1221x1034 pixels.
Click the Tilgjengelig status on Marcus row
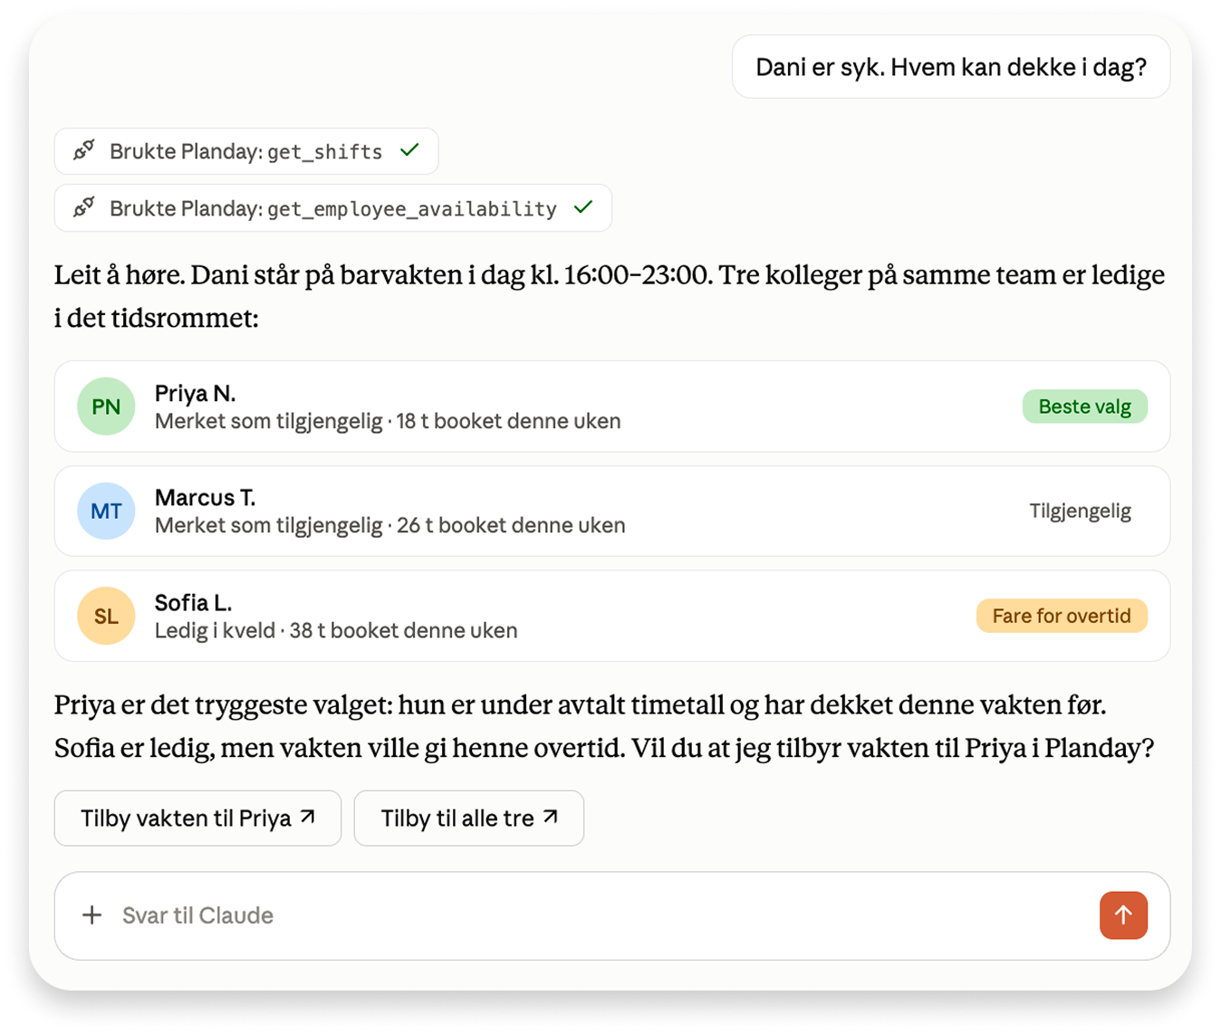pos(1080,511)
